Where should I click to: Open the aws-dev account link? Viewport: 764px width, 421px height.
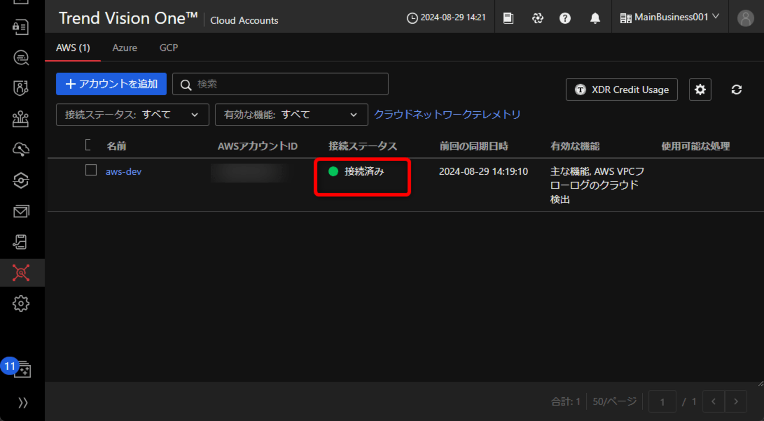point(123,172)
